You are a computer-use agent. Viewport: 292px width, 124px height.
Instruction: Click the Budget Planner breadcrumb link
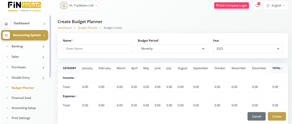point(88,28)
